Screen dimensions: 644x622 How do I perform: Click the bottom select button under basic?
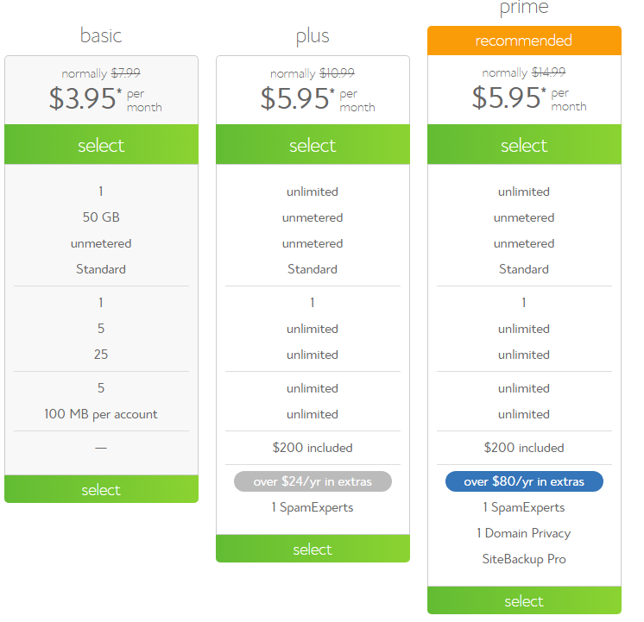coord(101,489)
